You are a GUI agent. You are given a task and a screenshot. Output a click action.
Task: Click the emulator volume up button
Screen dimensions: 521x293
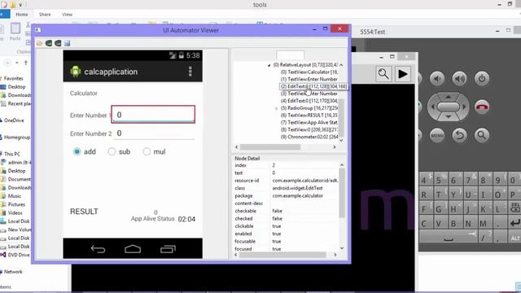pyautogui.click(x=459, y=79)
